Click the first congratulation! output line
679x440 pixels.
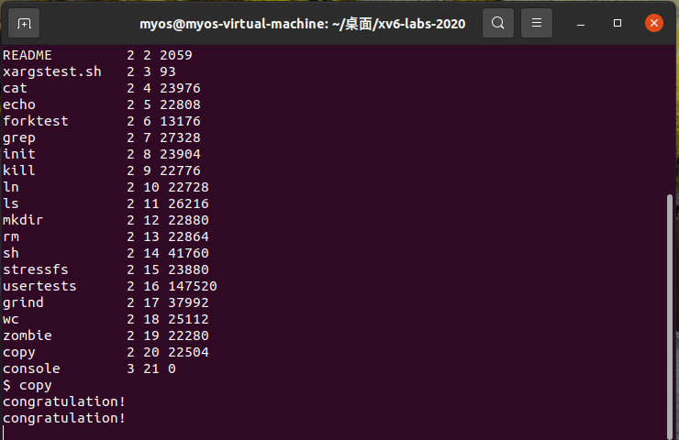(x=64, y=401)
